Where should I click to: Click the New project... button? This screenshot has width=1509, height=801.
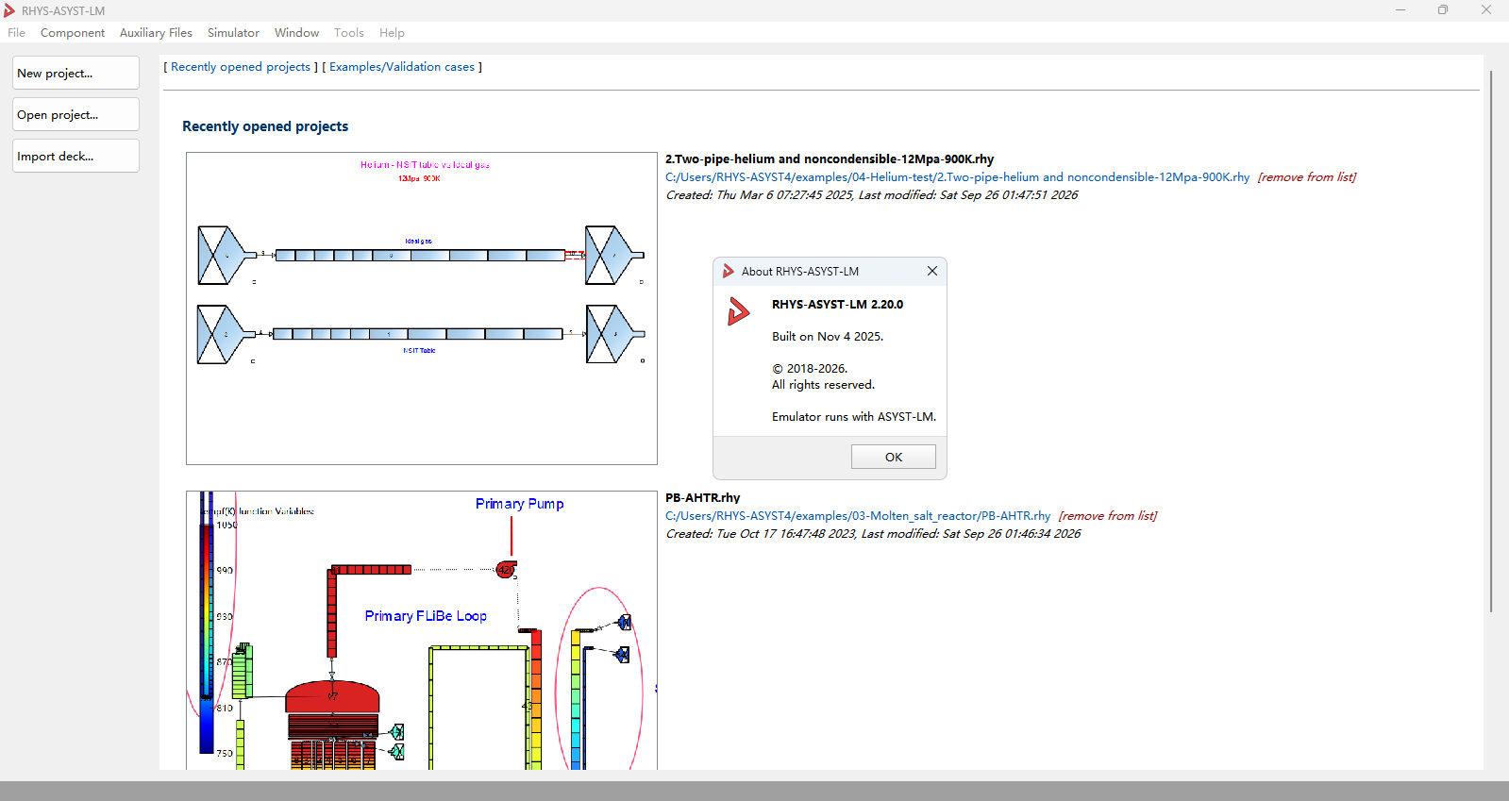[x=75, y=73]
